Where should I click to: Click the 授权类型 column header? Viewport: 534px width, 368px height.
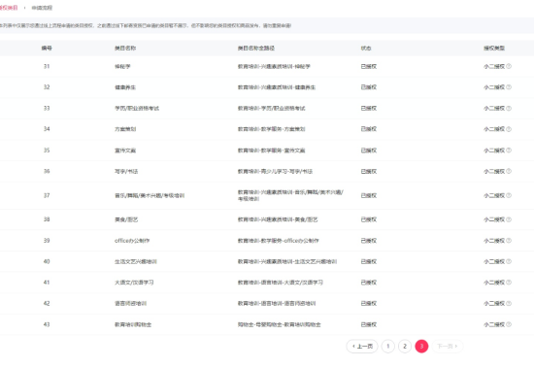tap(494, 49)
